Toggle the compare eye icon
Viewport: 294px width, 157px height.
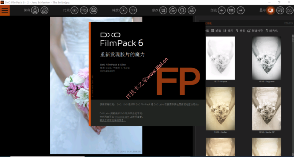coord(74,10)
